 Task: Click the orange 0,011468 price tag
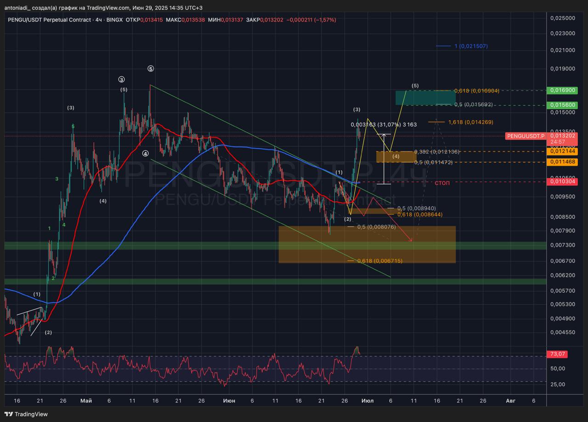point(562,162)
